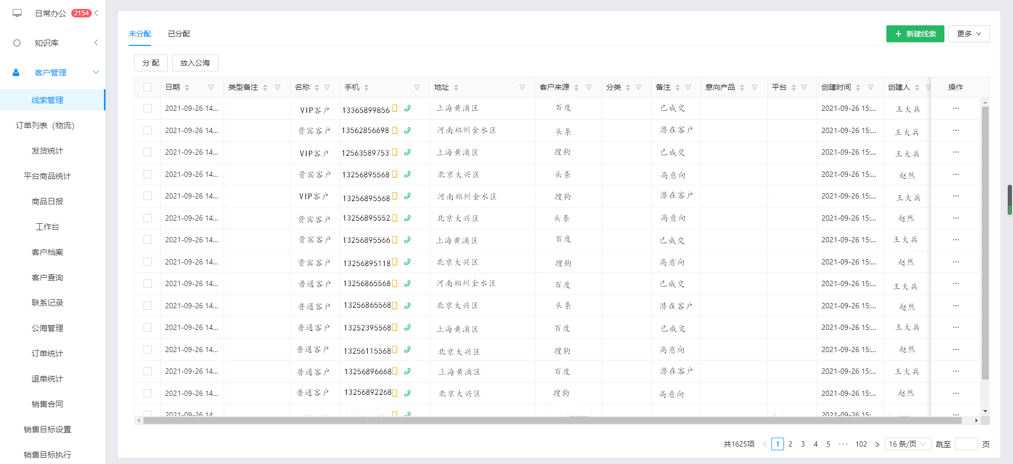Open filter funnel for 名称 column

click(327, 87)
